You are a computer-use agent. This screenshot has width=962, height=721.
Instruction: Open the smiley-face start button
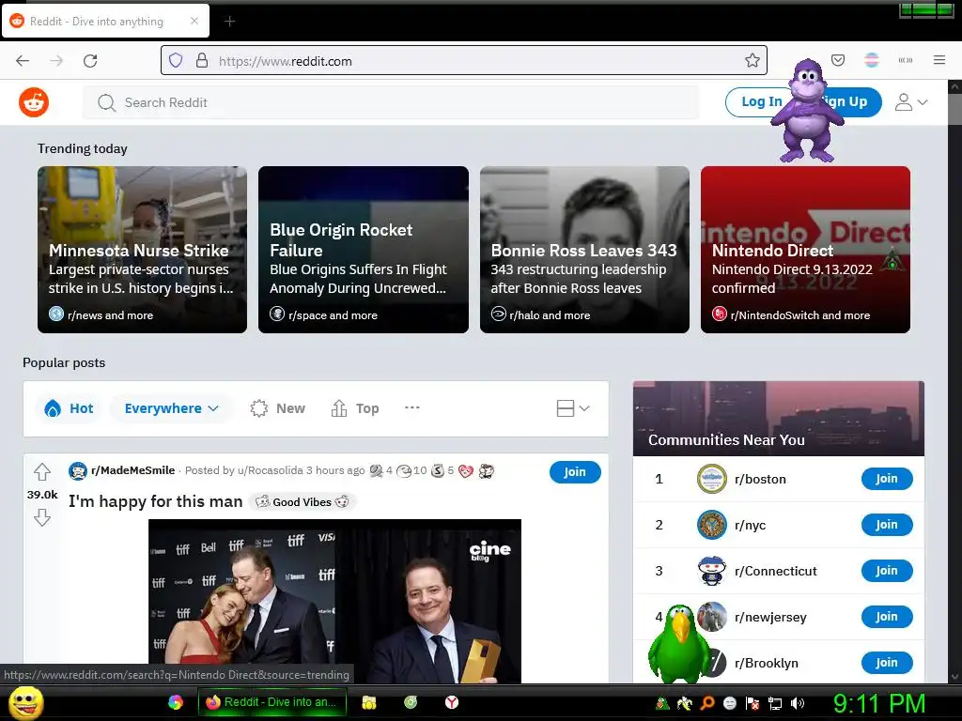pyautogui.click(x=25, y=702)
